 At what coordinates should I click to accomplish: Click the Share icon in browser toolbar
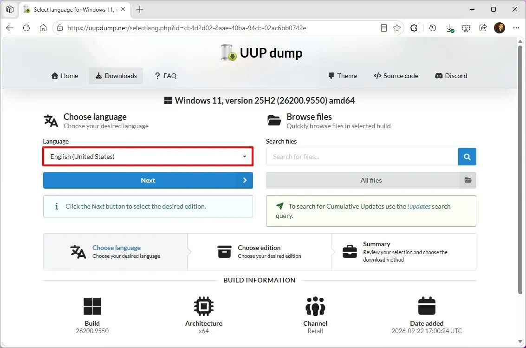click(x=483, y=28)
